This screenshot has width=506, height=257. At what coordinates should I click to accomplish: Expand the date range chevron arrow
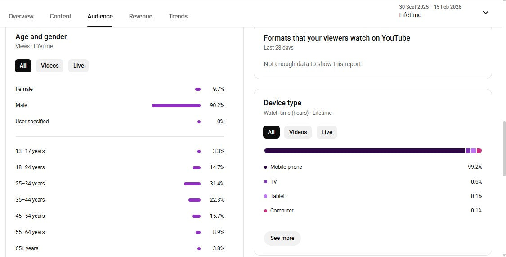click(x=485, y=13)
